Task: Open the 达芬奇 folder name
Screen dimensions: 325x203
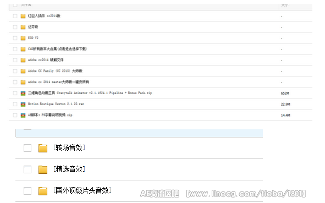Action: (33, 27)
